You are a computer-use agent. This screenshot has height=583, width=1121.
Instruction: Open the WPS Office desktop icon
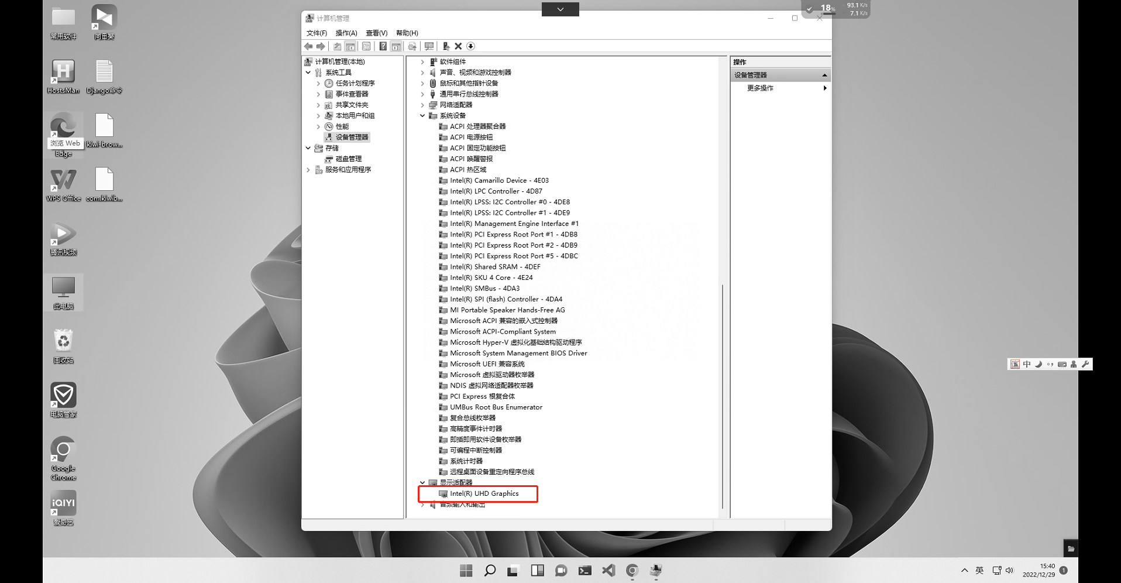point(63,185)
